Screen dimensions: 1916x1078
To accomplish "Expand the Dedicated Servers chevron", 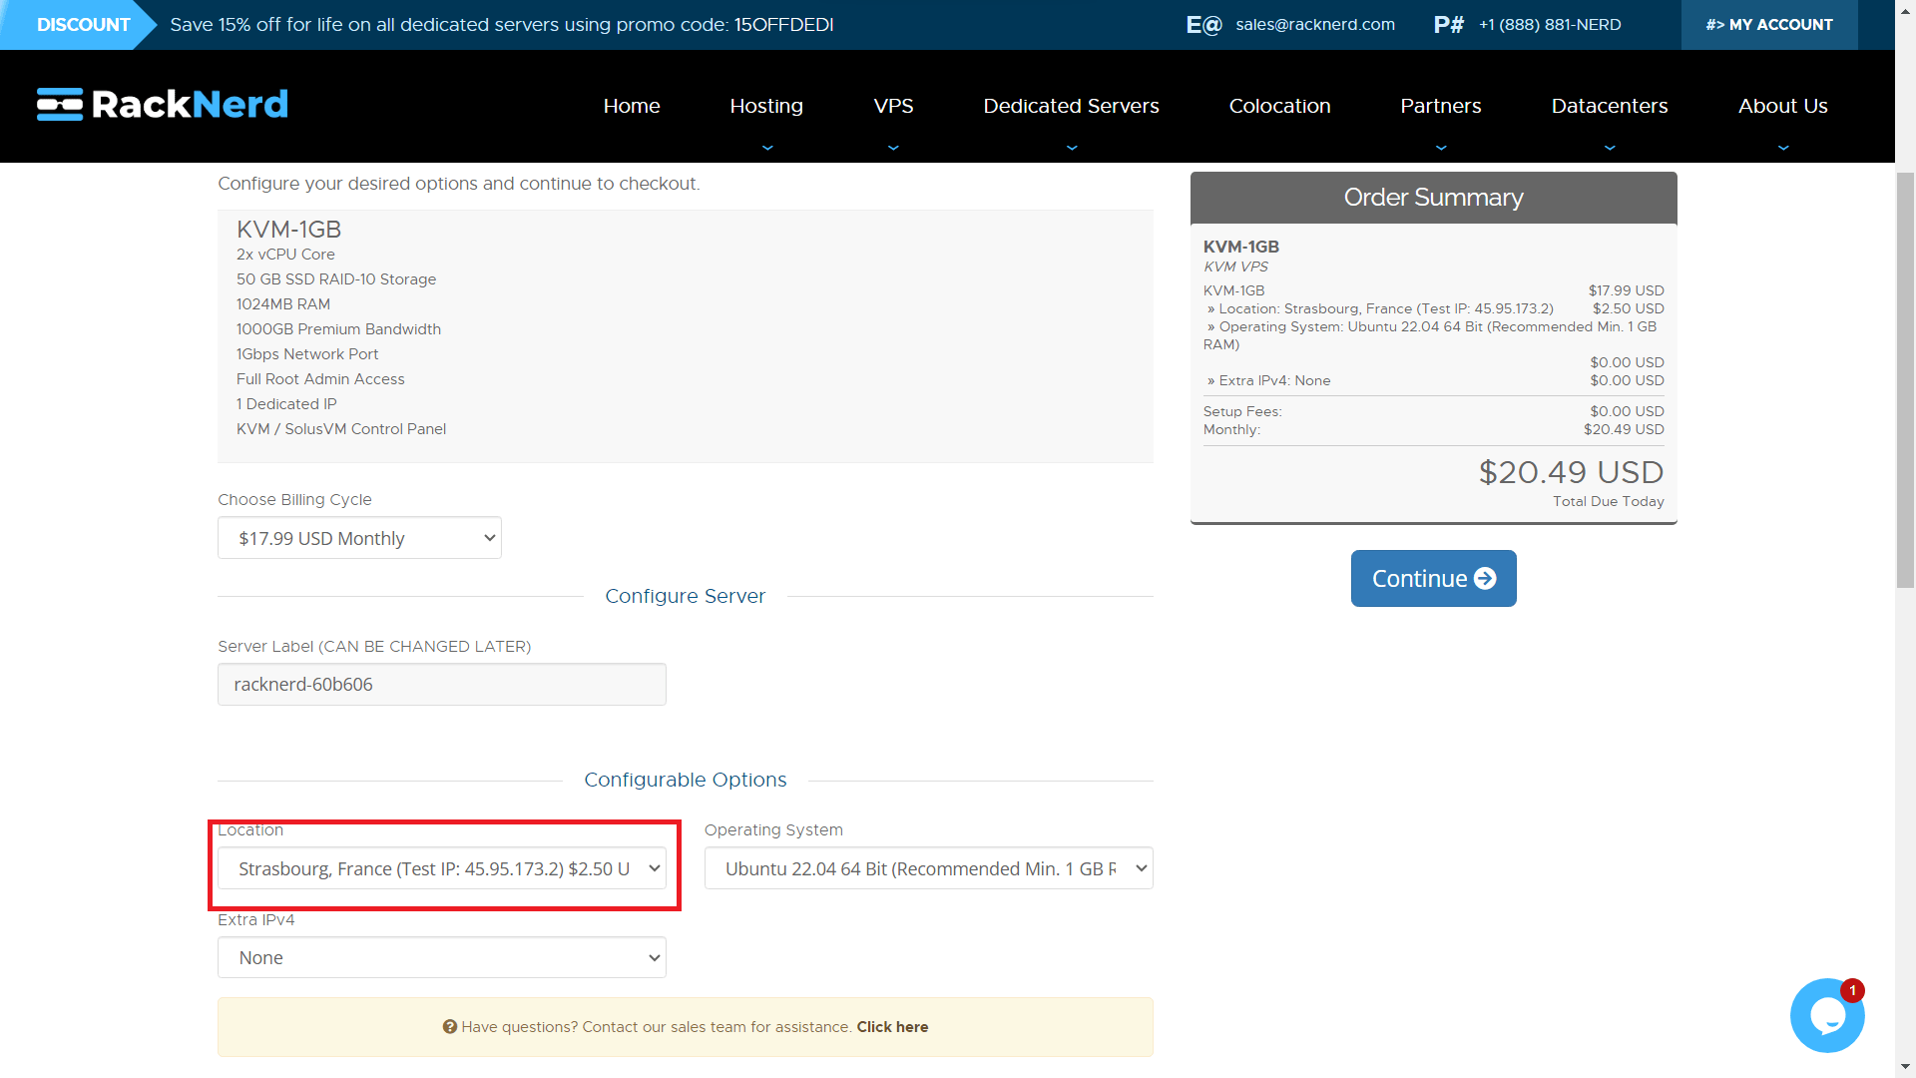I will (x=1072, y=148).
